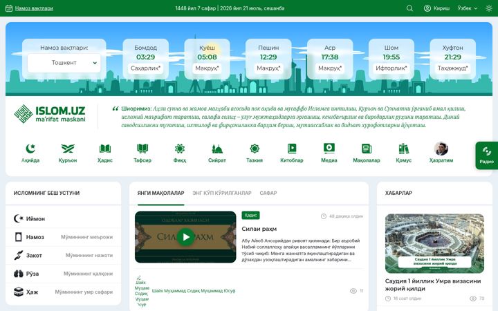The width and height of the screenshot is (498, 311).
Task: Click the clock icon beside 16 соат олдин
Action: click(x=388, y=299)
